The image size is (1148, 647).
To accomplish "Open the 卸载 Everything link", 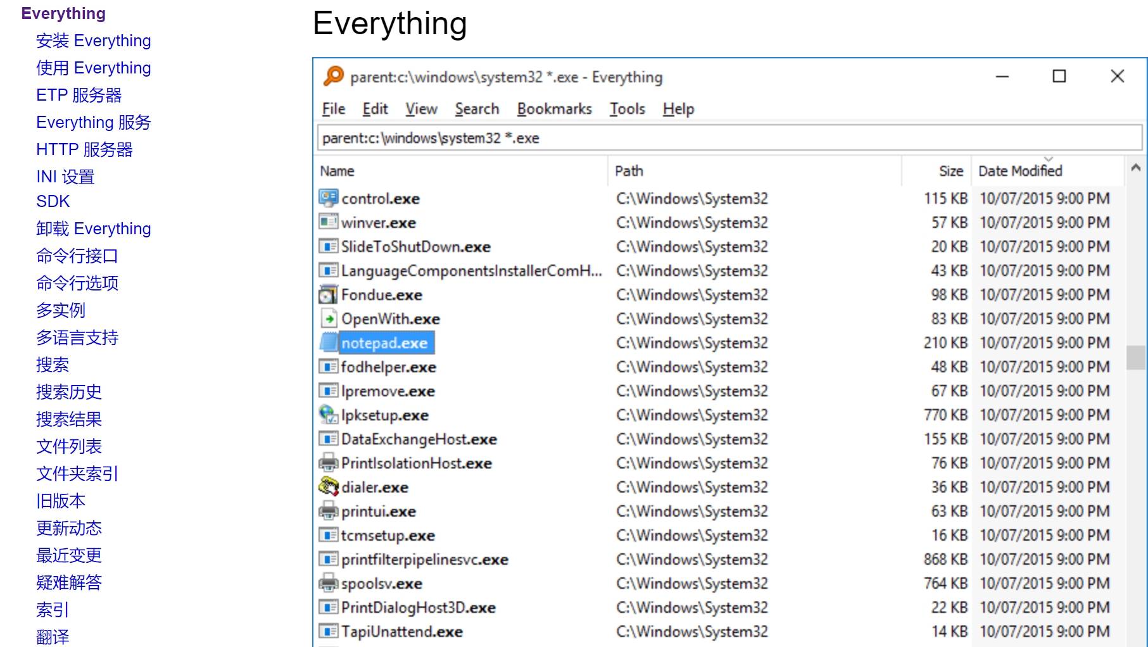I will 94,229.
